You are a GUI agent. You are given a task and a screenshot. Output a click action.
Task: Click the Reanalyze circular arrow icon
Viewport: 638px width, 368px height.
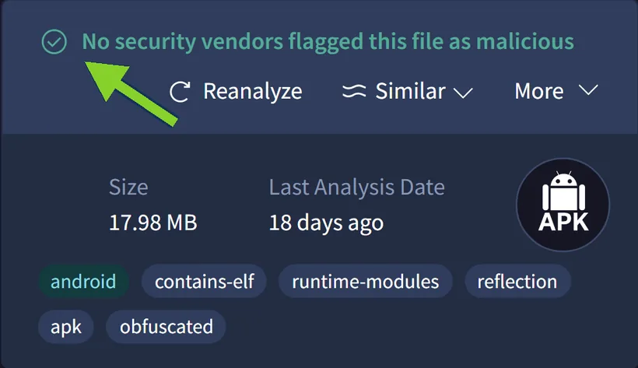[180, 91]
